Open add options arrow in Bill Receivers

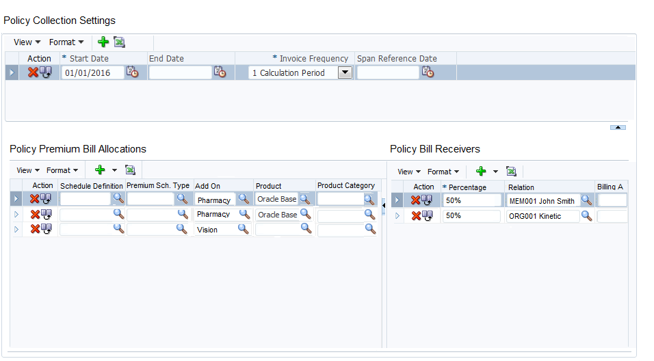tap(495, 172)
